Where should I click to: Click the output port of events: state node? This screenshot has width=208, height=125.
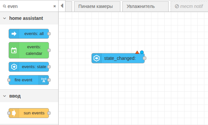pos(49,67)
